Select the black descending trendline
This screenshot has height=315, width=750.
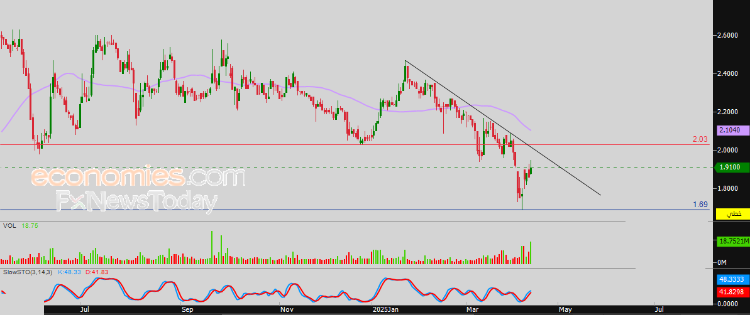pos(502,127)
